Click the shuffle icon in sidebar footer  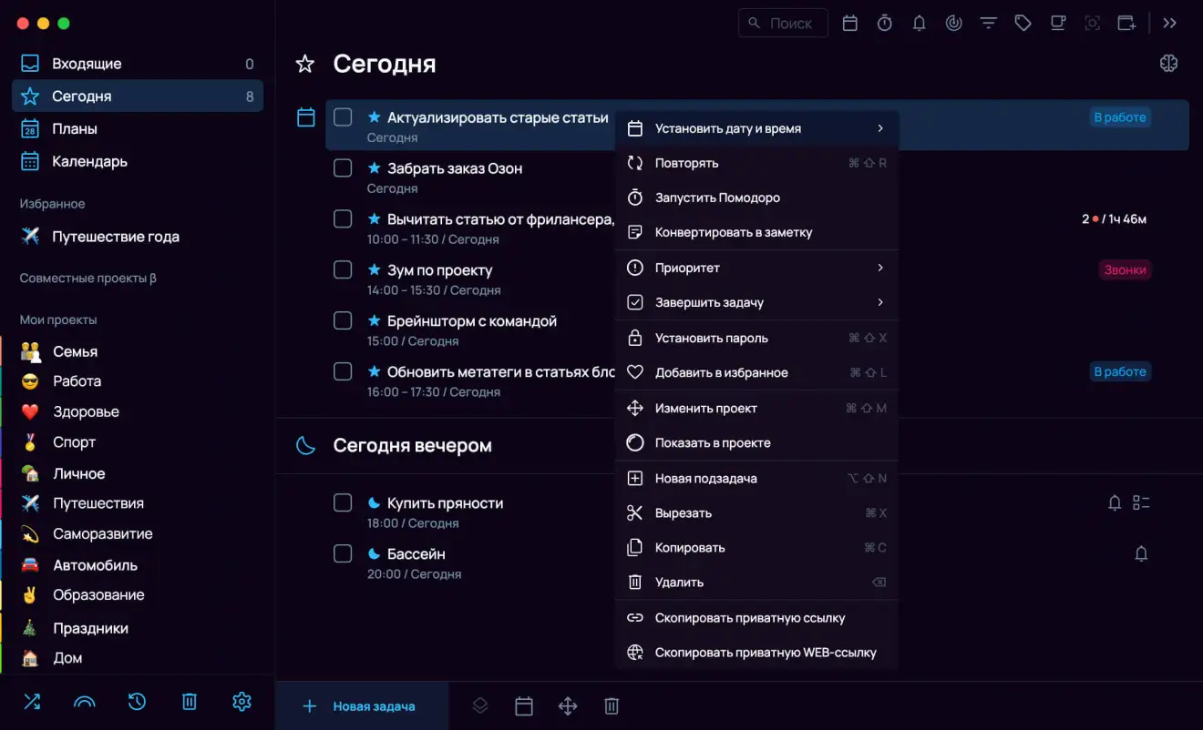32,702
